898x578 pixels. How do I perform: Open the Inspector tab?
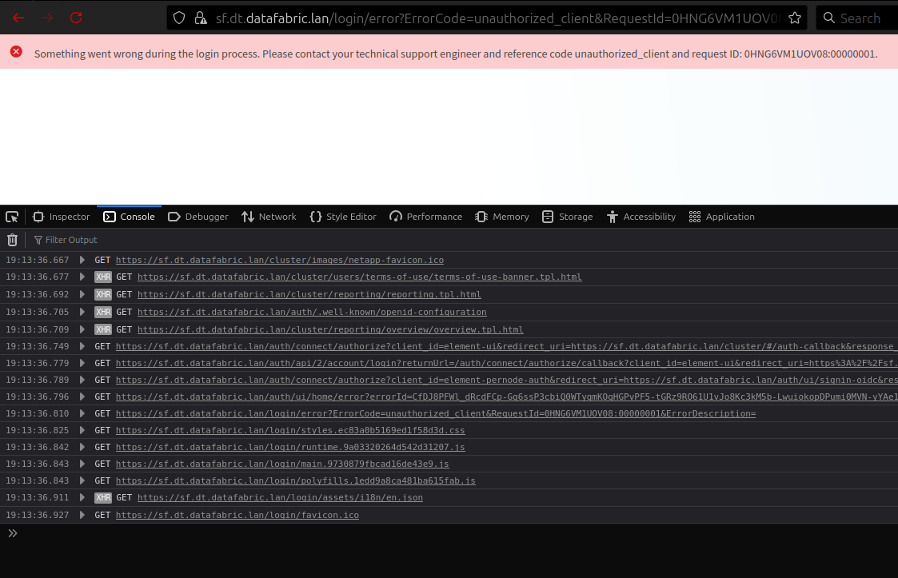62,217
